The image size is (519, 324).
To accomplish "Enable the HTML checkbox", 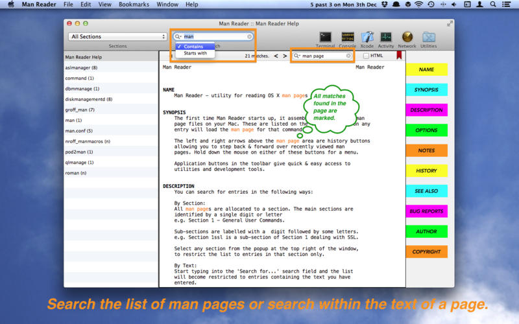I will (x=367, y=56).
